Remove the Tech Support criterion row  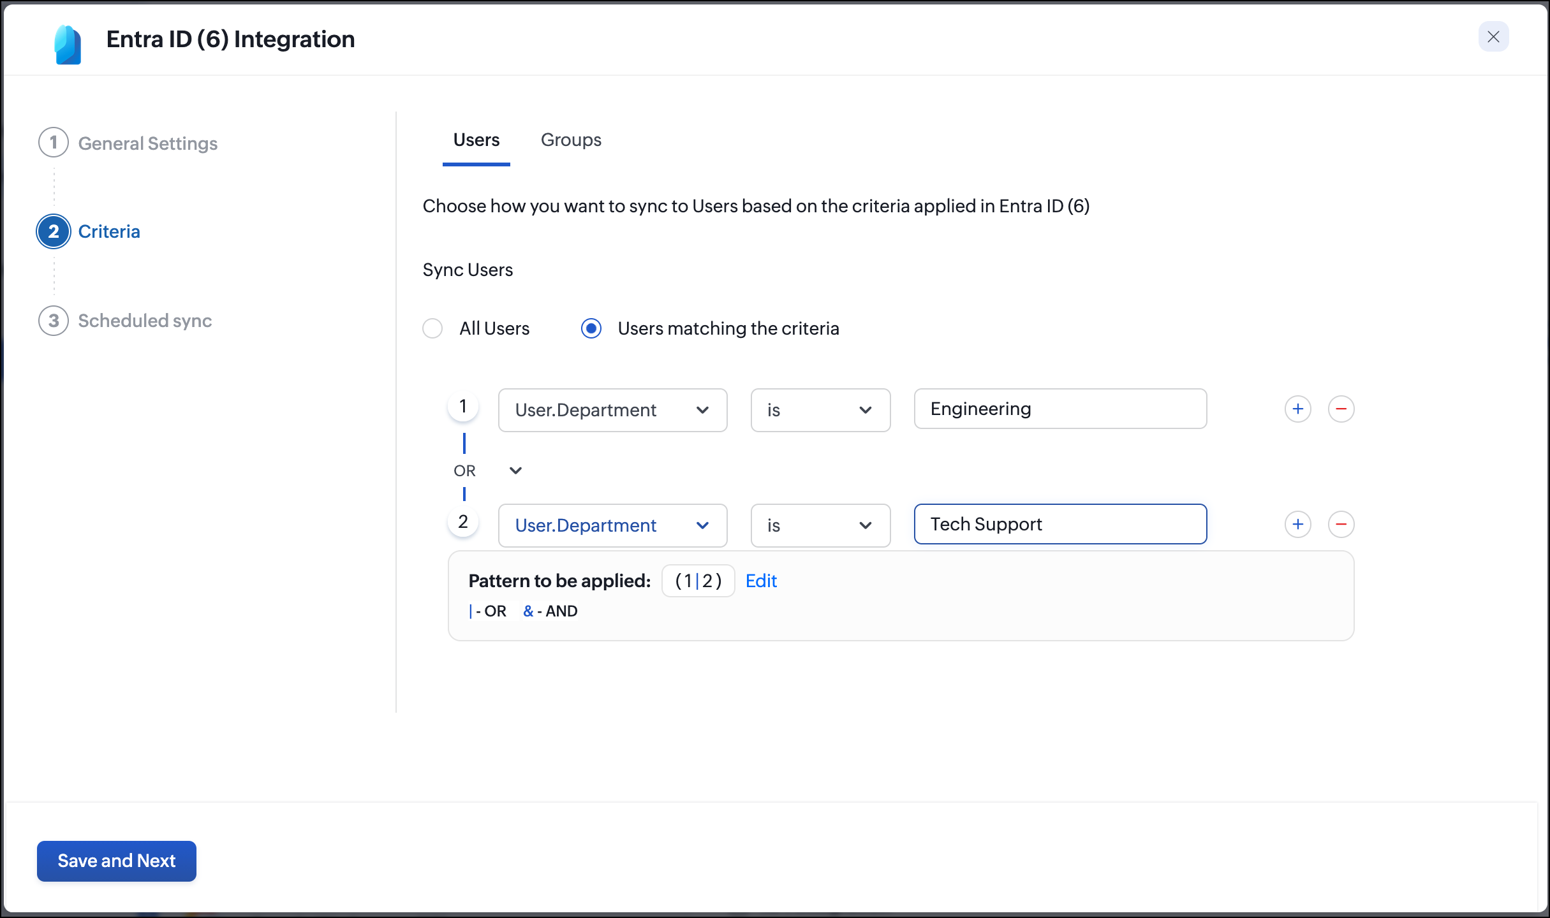pos(1341,524)
